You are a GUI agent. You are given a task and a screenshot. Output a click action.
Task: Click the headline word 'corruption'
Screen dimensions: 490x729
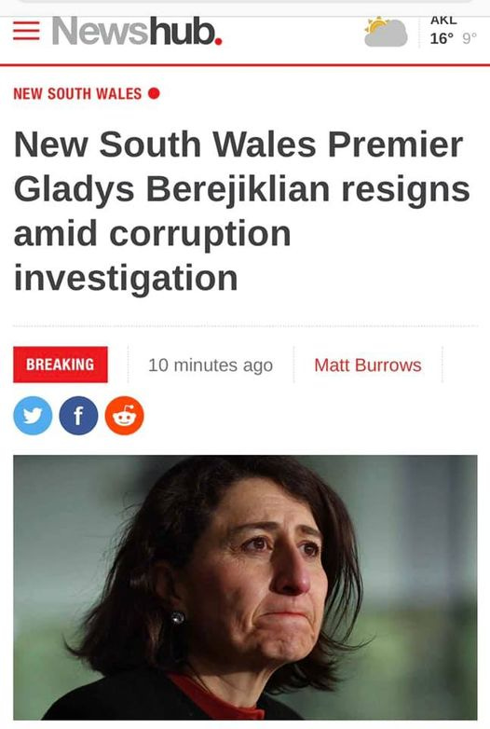[x=200, y=234]
